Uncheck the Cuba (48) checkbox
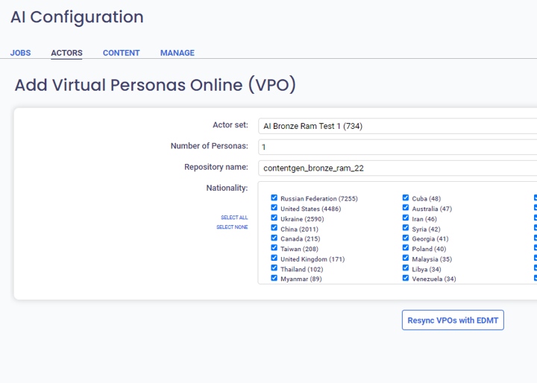Screen dimensions: 537x383 click(406, 198)
